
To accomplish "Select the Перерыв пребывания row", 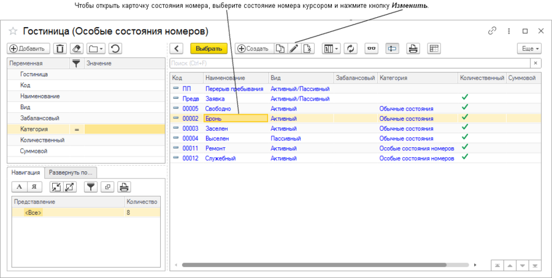I will tap(356, 89).
